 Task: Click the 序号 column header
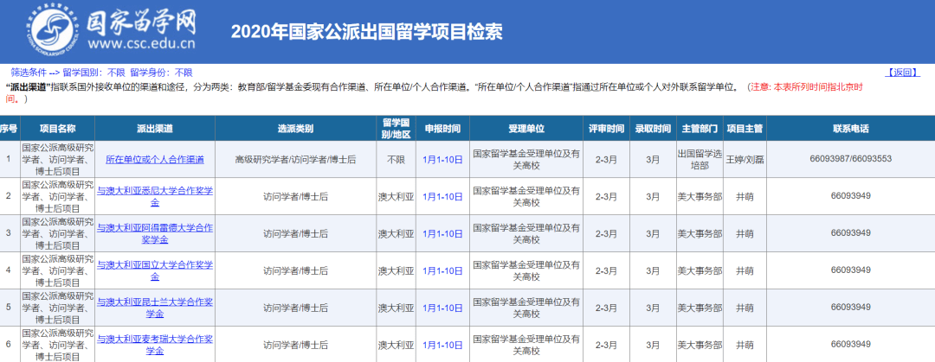click(x=9, y=129)
